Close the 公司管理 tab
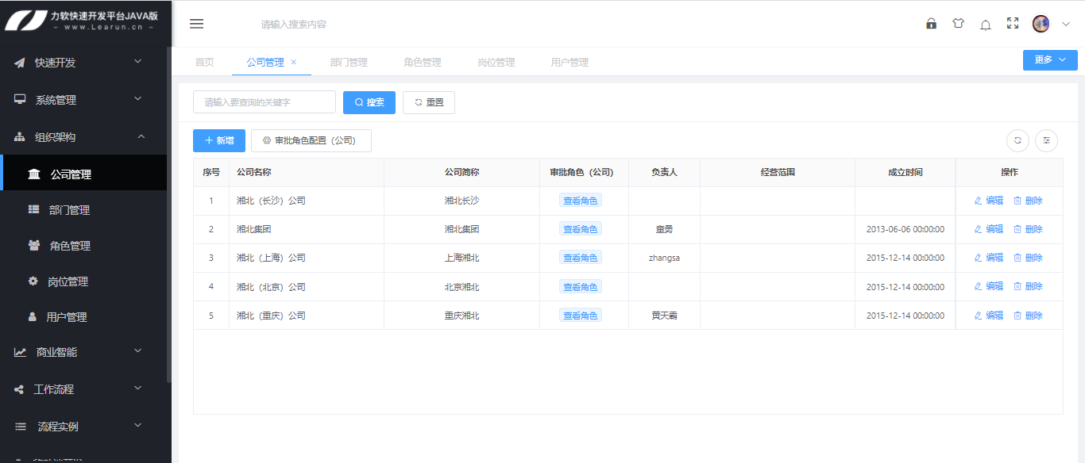Image resolution: width=1085 pixels, height=463 pixels. tap(294, 62)
